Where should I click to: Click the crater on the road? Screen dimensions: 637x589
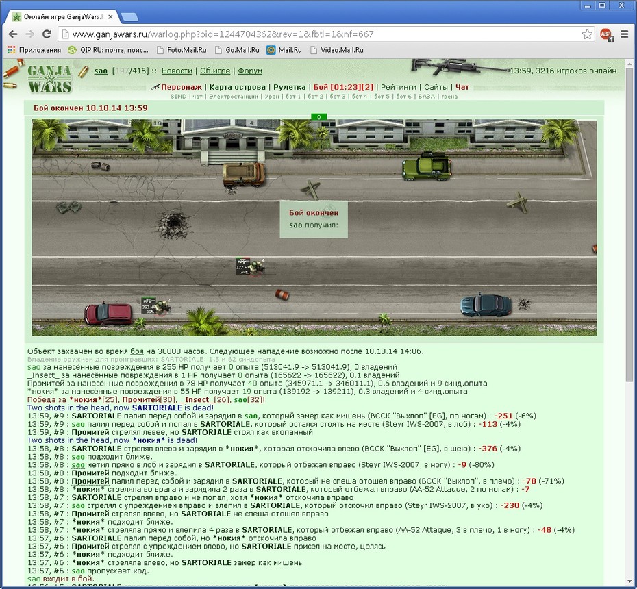[x=173, y=224]
